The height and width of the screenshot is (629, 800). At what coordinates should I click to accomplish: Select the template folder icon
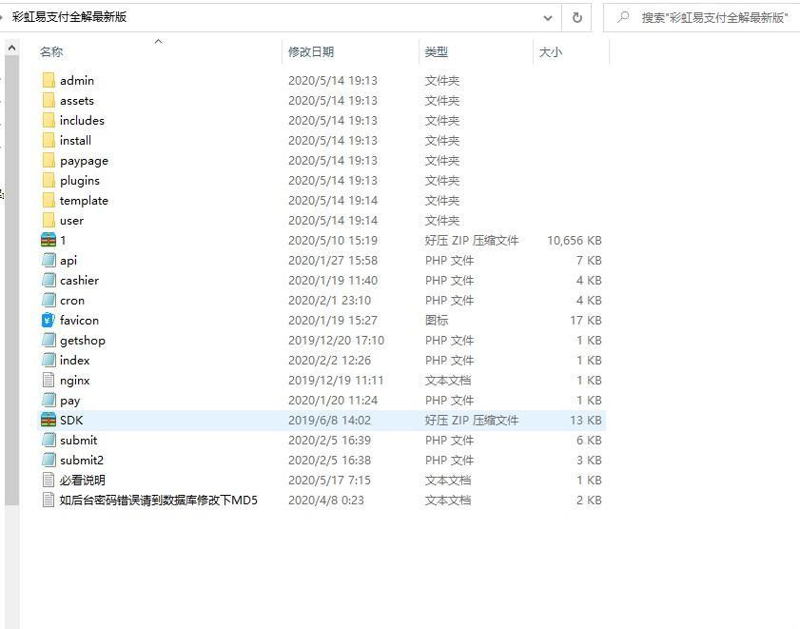tap(49, 200)
